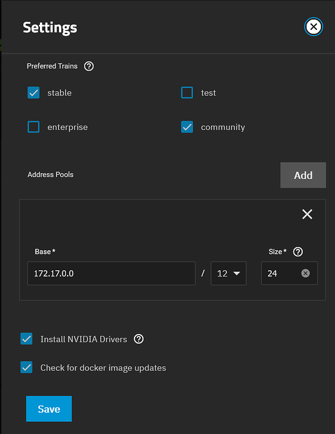Toggle Install NVIDIA Drivers checkbox
Viewport: 335px width, 434px height.
pyautogui.click(x=27, y=339)
